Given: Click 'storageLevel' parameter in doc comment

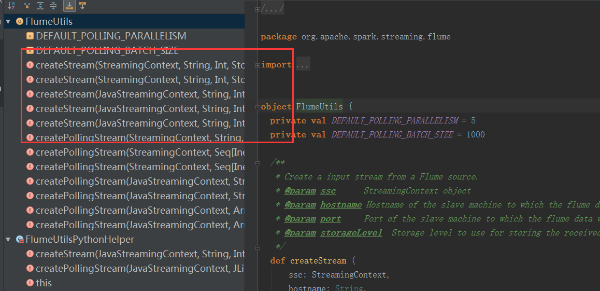Looking at the screenshot, I should pos(351,233).
